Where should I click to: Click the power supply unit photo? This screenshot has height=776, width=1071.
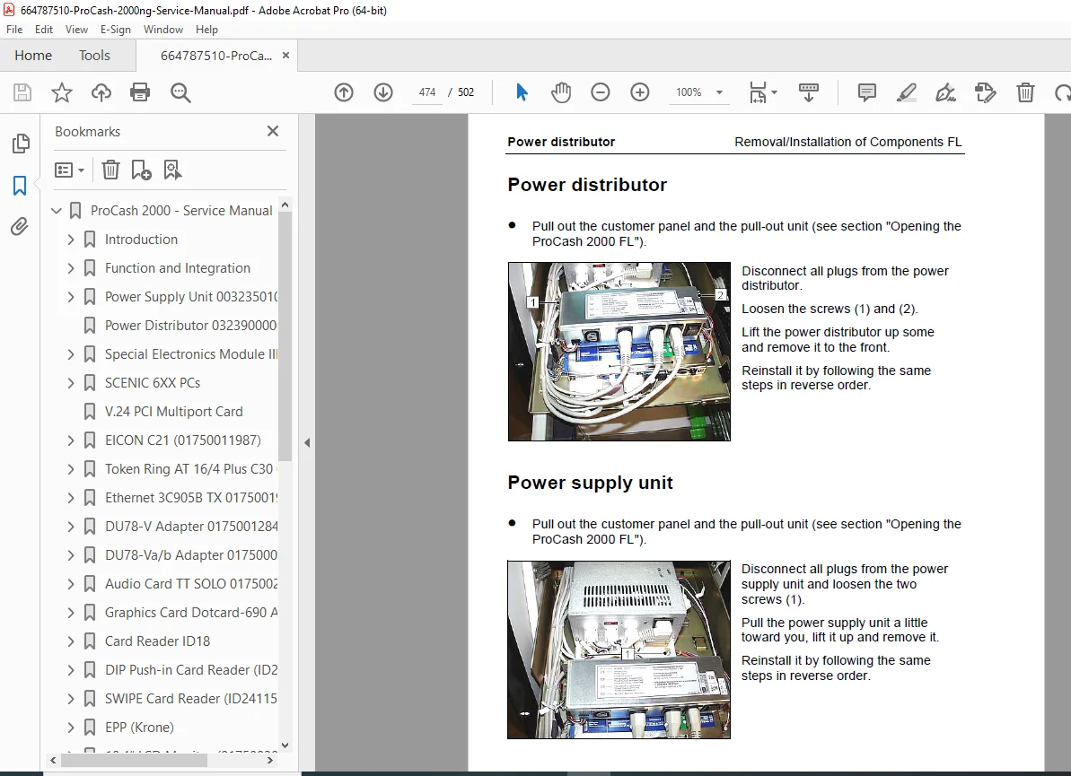click(619, 650)
